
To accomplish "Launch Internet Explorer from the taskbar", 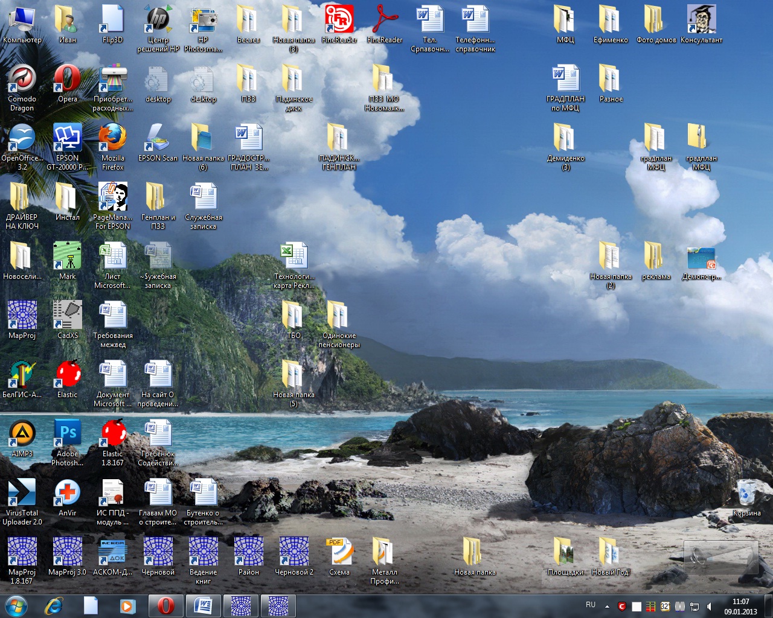I will click(54, 605).
